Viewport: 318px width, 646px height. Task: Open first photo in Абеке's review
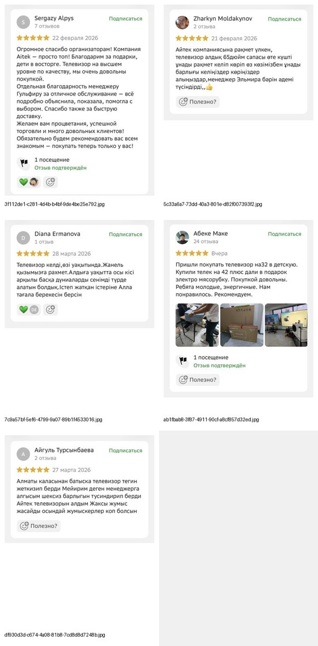(197, 325)
